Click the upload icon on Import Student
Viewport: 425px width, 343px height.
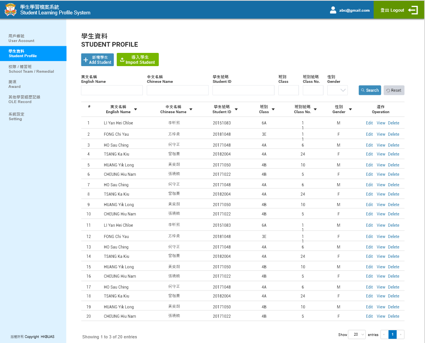pyautogui.click(x=122, y=60)
